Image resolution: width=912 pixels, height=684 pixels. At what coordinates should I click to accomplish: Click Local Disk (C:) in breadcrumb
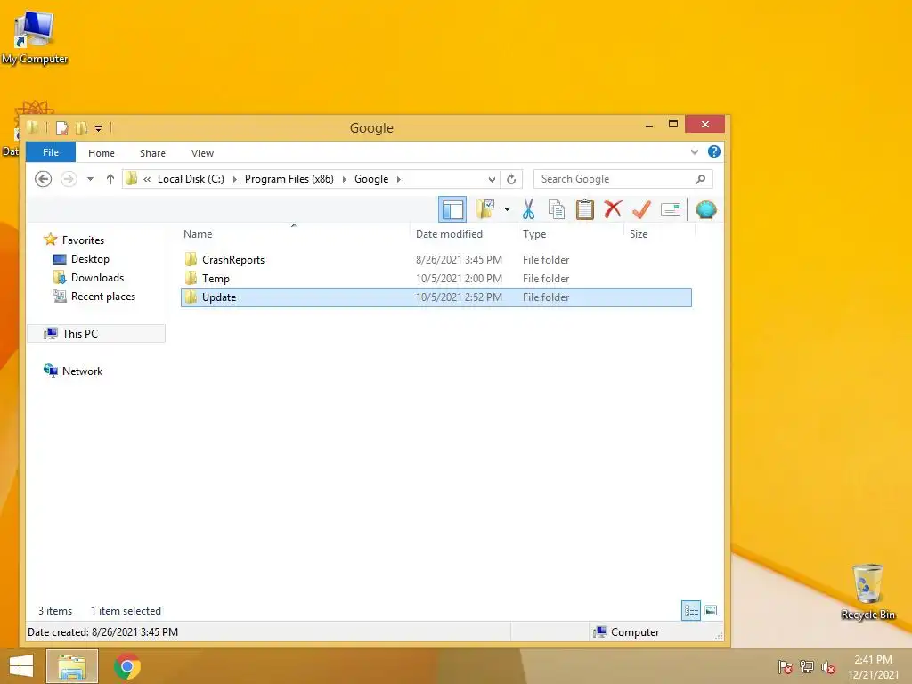tap(191, 179)
